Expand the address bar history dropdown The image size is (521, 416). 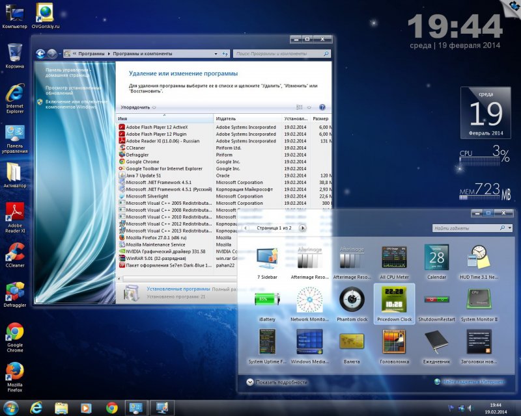(216, 54)
